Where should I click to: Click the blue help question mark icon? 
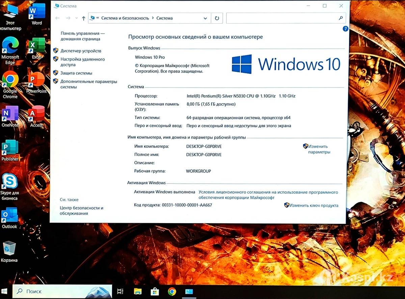tap(345, 29)
